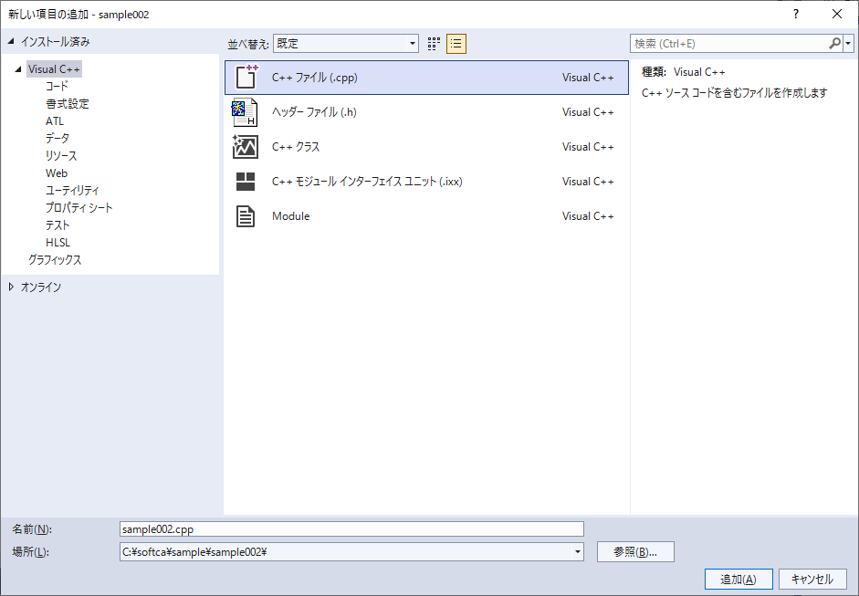The width and height of the screenshot is (859, 596).
Task: Select the ユーティリティ category
Action: pos(72,190)
